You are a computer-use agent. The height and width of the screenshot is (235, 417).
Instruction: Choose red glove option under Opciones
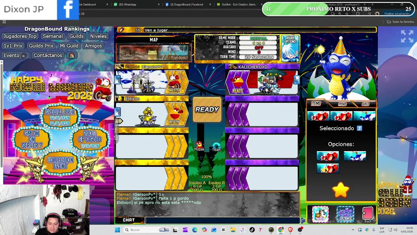328,156
